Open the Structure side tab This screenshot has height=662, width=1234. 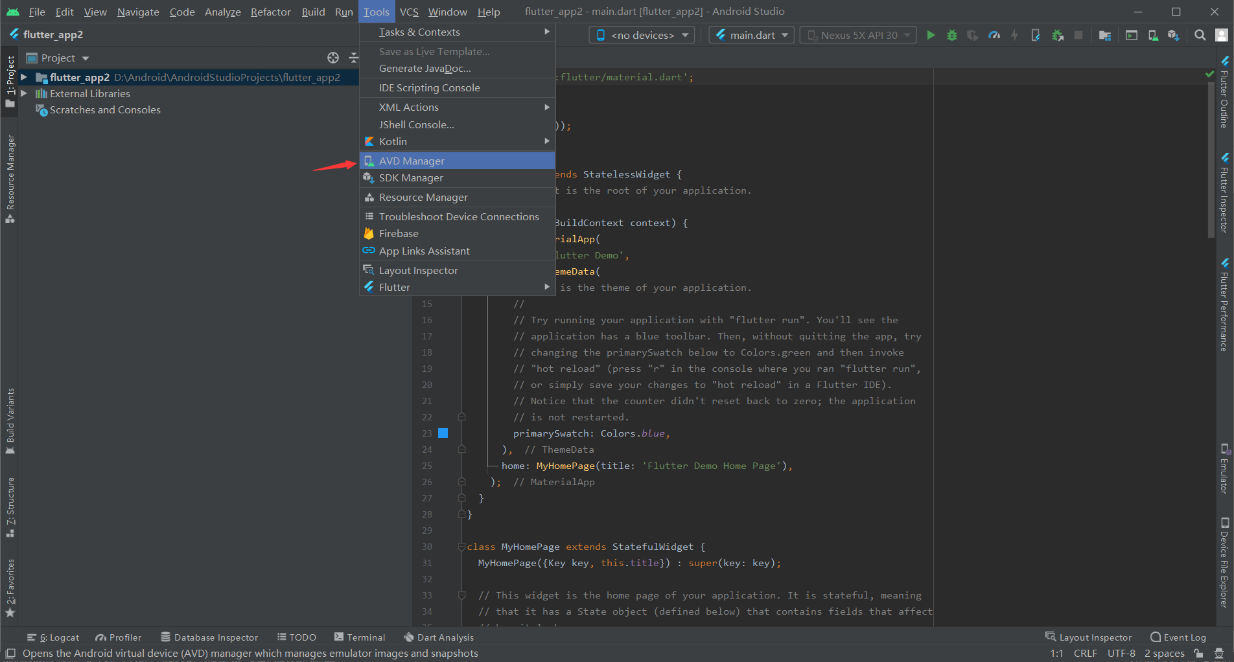coord(10,507)
